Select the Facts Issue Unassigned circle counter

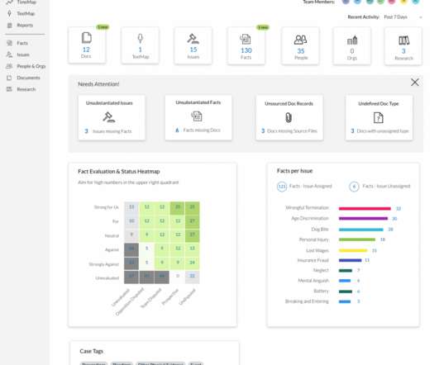(x=354, y=187)
